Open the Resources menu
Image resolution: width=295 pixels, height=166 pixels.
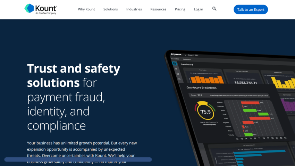pos(158,9)
